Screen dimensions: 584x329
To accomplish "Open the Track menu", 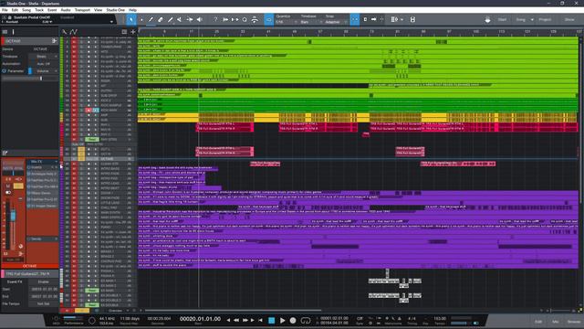I will 39,10.
